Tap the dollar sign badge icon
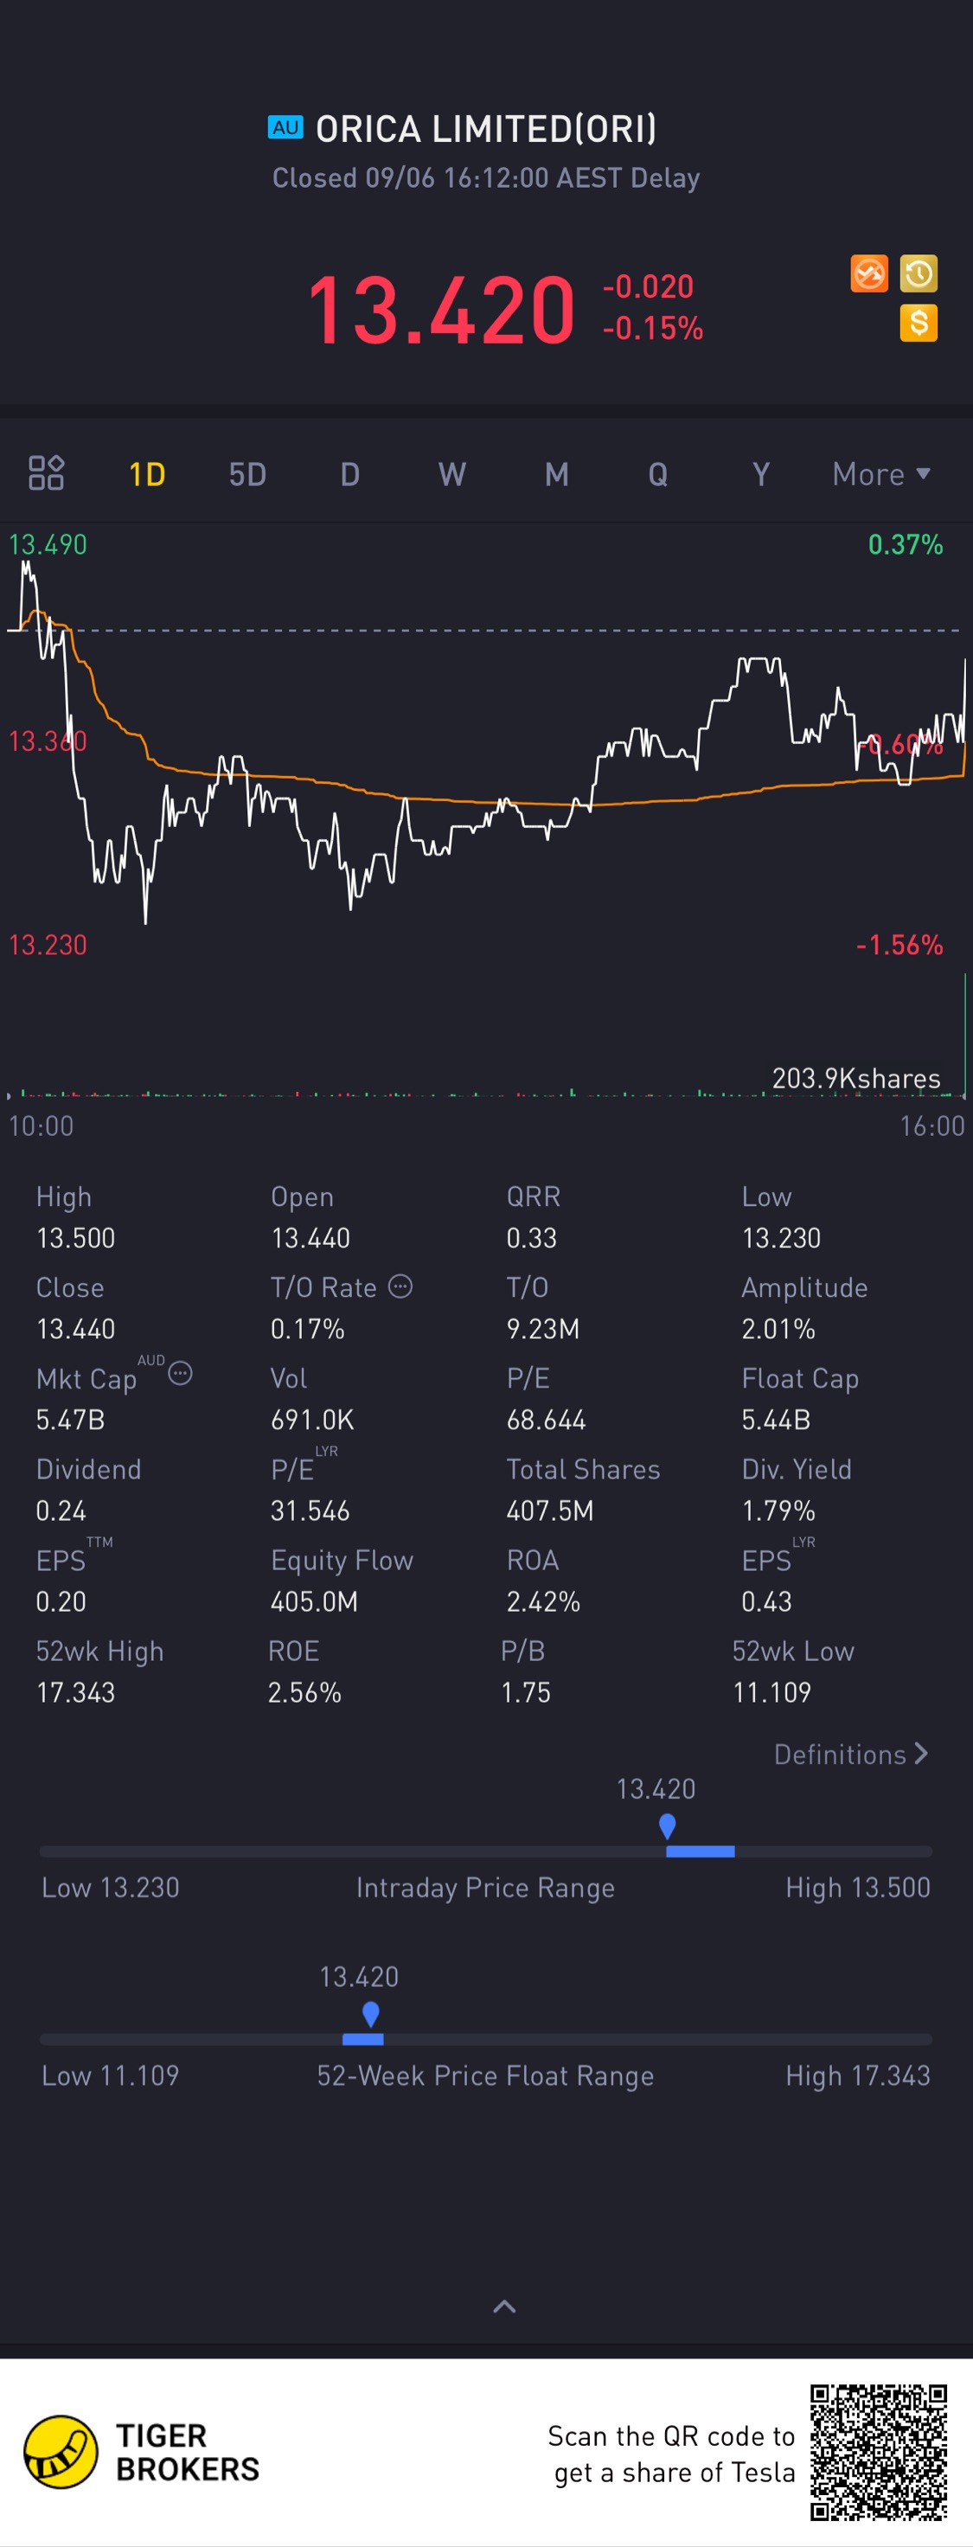Screen dimensions: 973x2547 click(x=919, y=324)
